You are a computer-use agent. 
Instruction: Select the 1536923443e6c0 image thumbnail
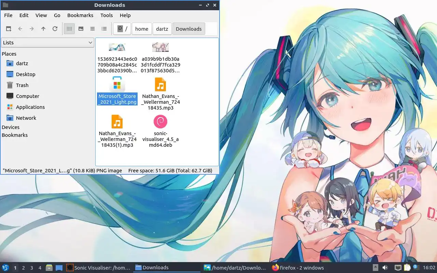pos(117,47)
